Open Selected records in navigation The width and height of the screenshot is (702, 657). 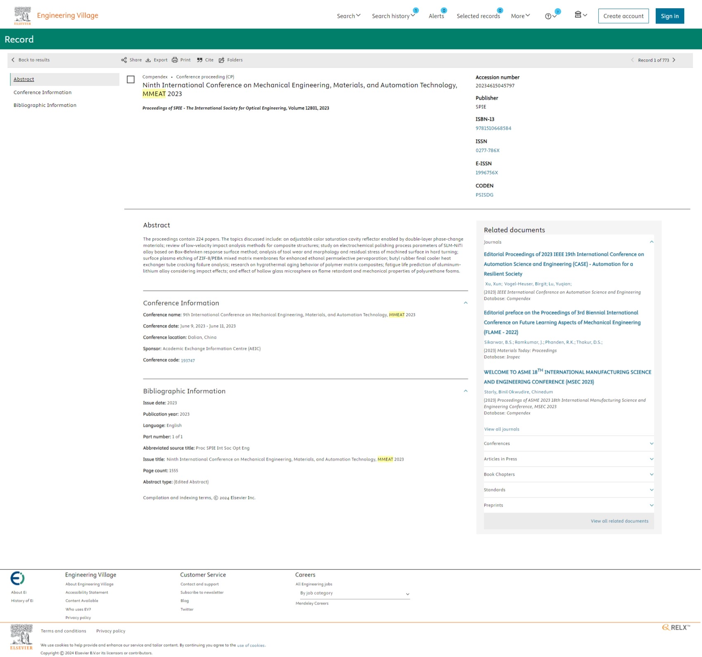point(478,16)
